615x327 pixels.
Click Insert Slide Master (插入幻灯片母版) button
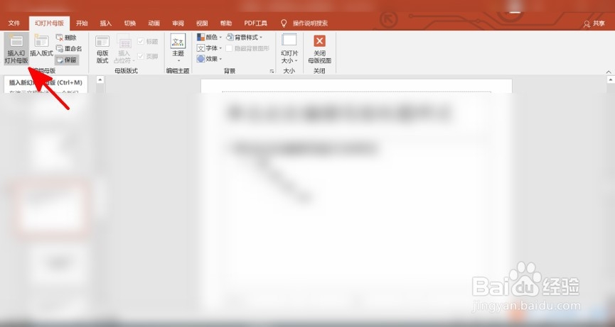(x=16, y=49)
